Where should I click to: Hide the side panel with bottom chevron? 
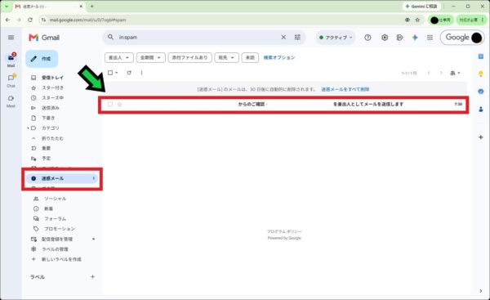pyautogui.click(x=481, y=291)
